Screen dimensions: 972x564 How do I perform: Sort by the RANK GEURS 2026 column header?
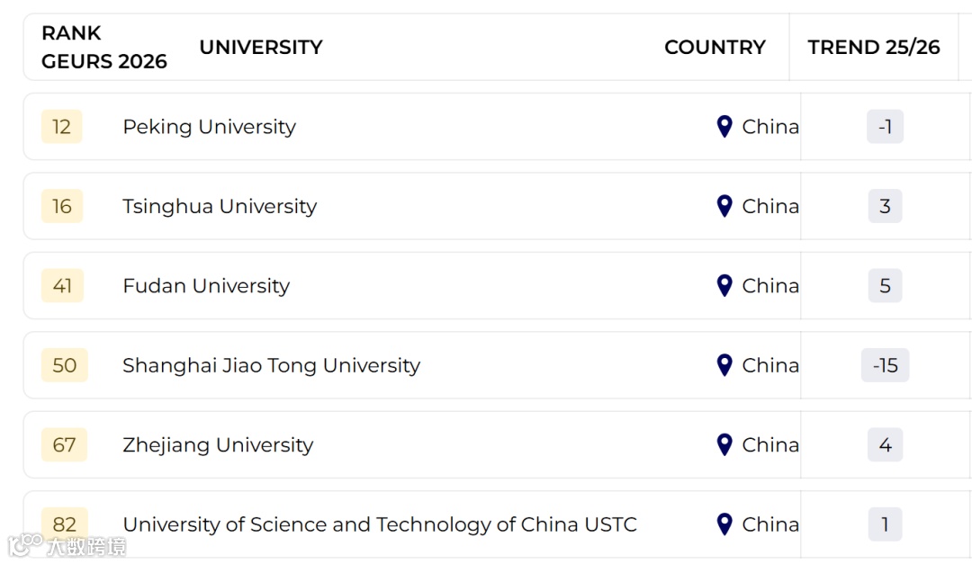tap(104, 47)
